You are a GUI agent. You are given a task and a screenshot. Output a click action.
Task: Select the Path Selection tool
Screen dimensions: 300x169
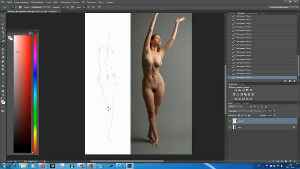tap(3, 82)
